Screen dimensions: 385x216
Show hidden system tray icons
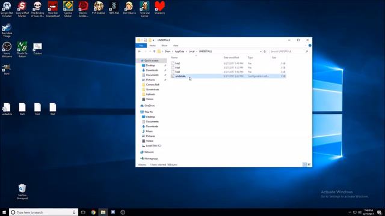tap(350, 212)
